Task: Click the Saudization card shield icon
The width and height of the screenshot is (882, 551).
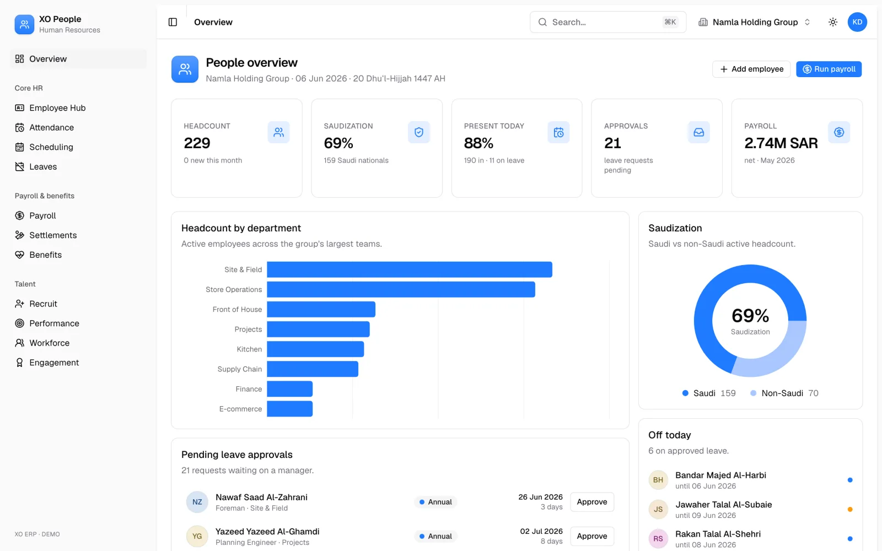Action: pyautogui.click(x=419, y=132)
